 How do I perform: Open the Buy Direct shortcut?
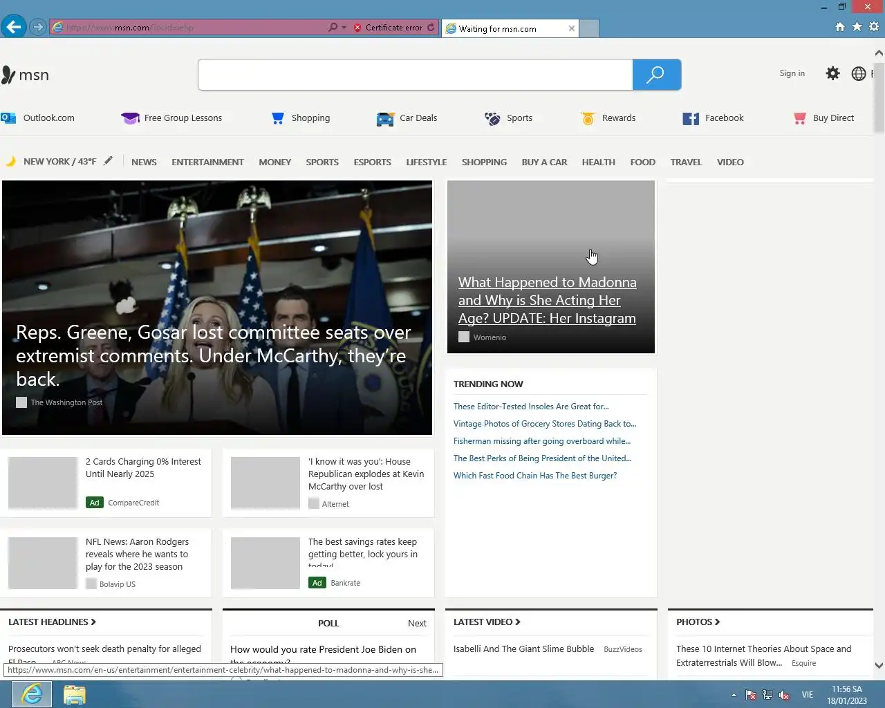(x=823, y=118)
